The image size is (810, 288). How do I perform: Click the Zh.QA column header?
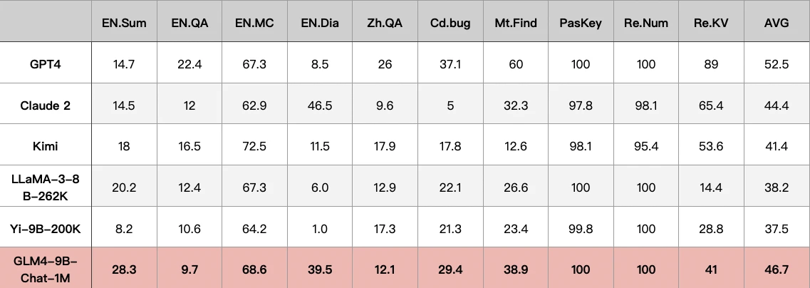[x=385, y=23]
